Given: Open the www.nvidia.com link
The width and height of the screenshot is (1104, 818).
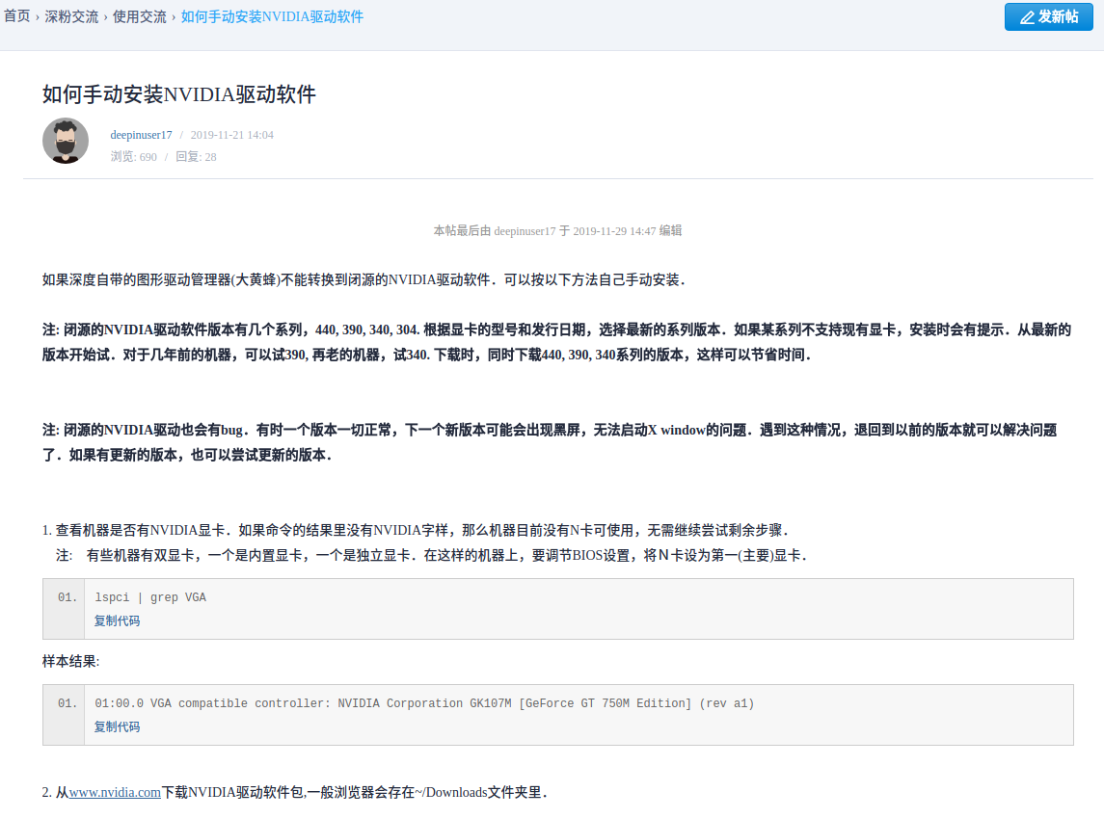Looking at the screenshot, I should [x=115, y=793].
